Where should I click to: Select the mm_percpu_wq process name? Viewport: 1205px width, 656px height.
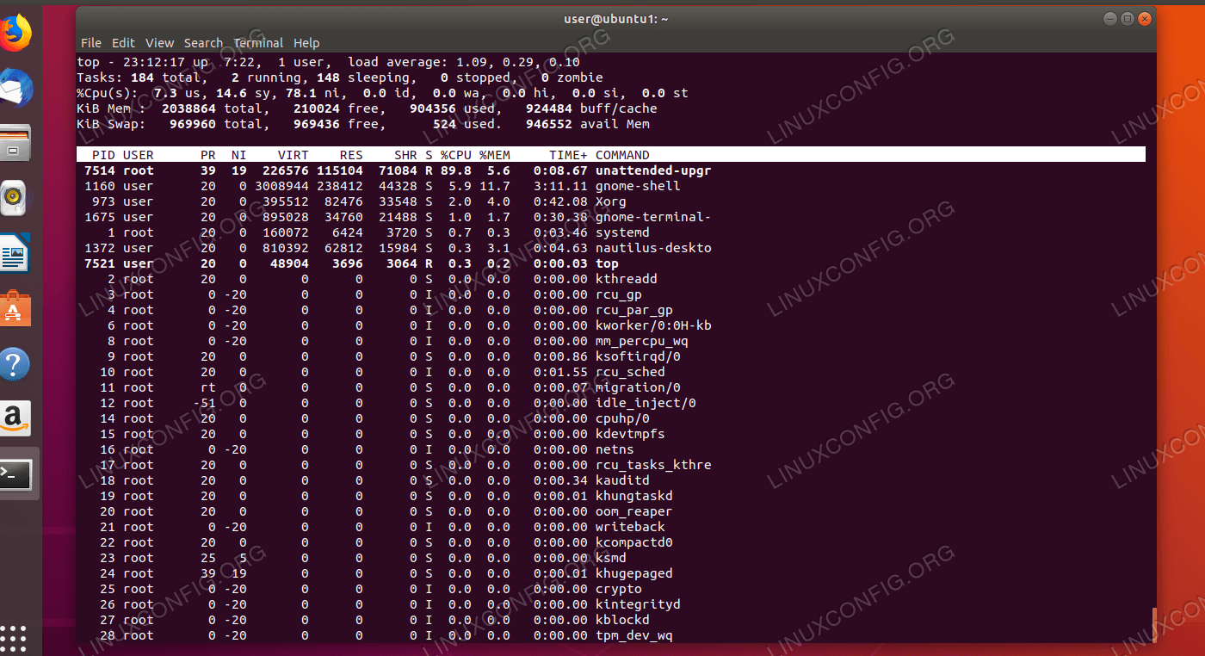[642, 341]
